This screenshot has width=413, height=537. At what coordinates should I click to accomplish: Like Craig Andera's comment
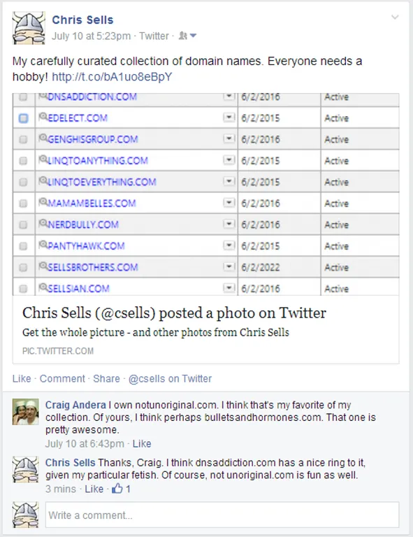tap(142, 443)
